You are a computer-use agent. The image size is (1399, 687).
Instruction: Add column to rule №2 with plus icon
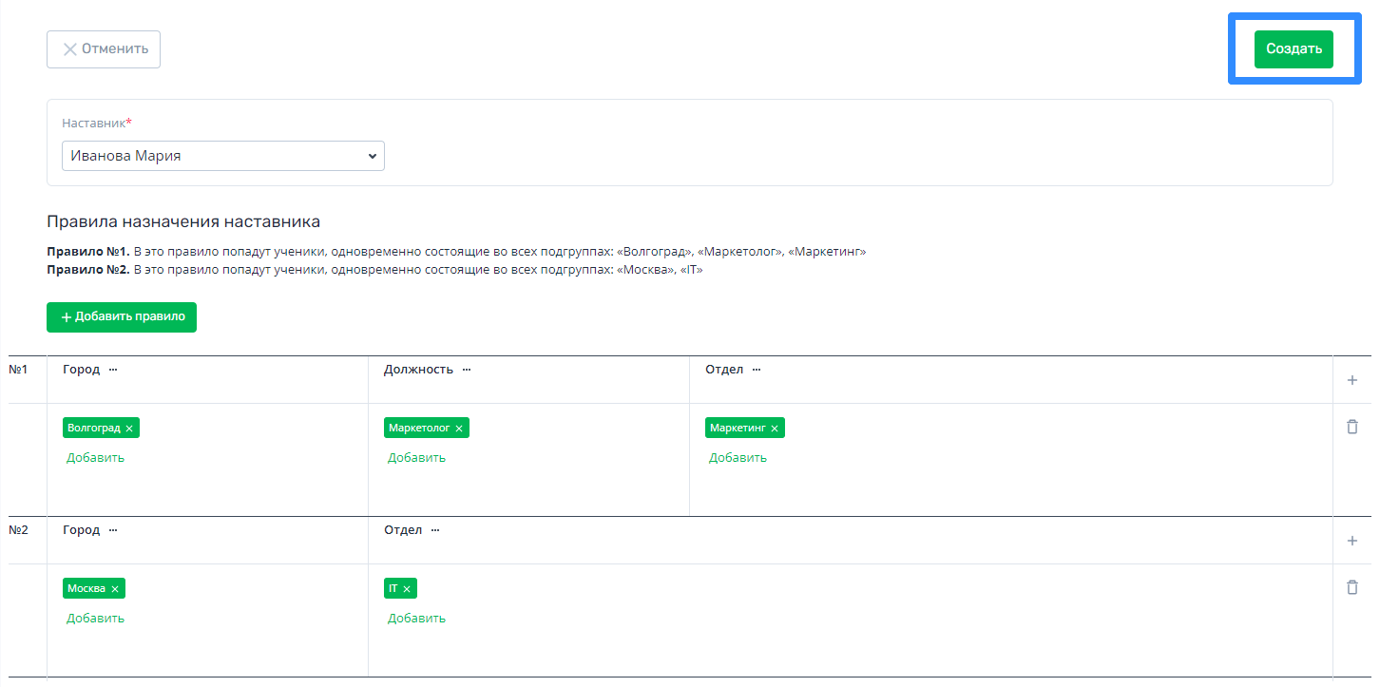pos(1352,541)
